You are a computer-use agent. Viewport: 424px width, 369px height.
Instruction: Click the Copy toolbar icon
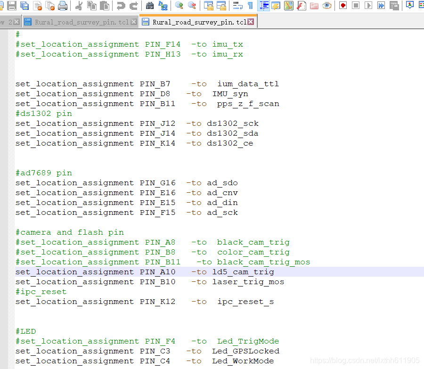coord(92,5)
